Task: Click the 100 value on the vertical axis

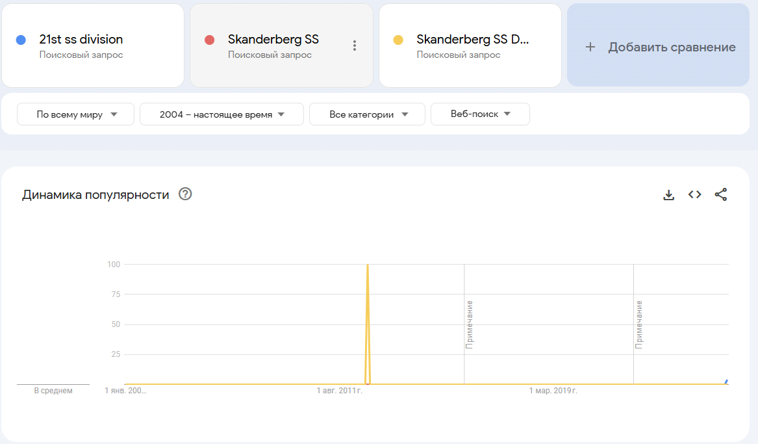Action: point(114,264)
